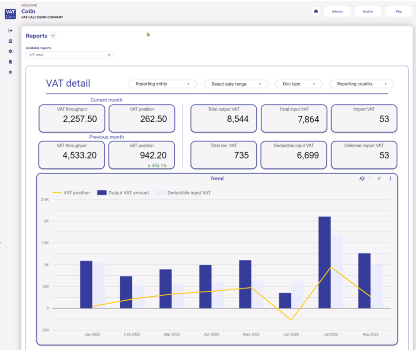
Task: Click the A-Z sort icon on Trend chart
Action: 362,178
